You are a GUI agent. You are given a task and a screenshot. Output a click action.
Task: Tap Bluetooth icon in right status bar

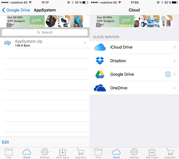(162, 2)
